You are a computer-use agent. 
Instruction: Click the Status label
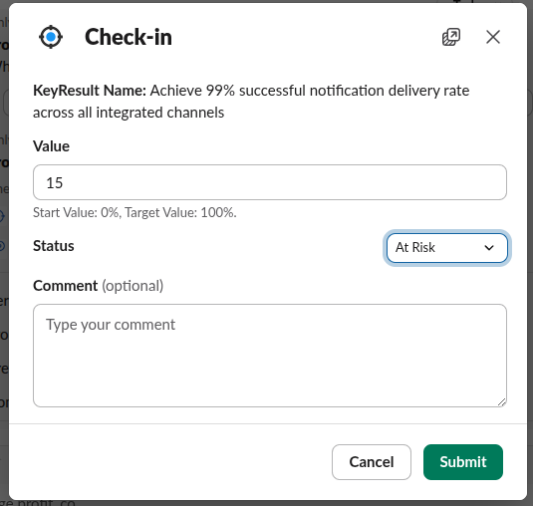[x=54, y=246]
